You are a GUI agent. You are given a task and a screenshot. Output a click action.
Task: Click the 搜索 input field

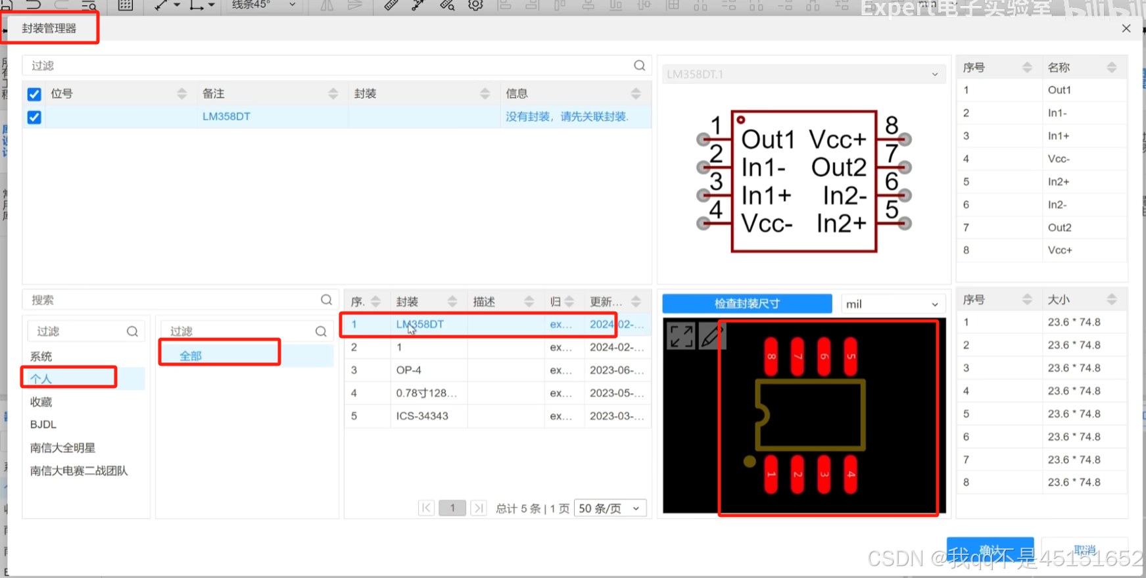(180, 300)
